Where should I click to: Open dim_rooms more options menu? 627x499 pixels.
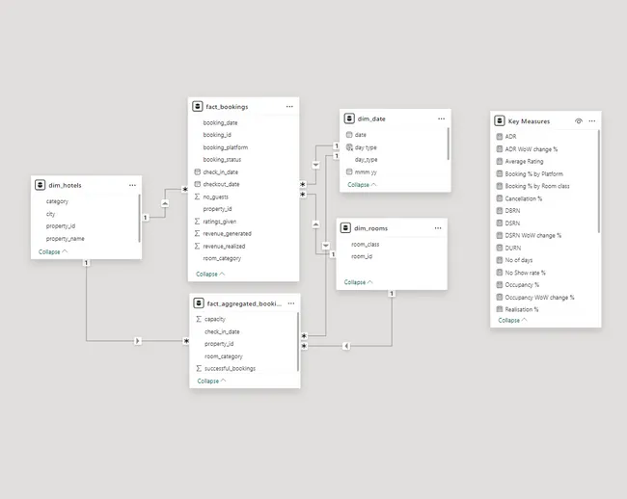[438, 228]
